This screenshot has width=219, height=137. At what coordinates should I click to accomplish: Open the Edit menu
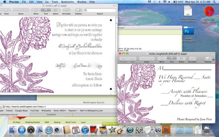(x=31, y=2)
